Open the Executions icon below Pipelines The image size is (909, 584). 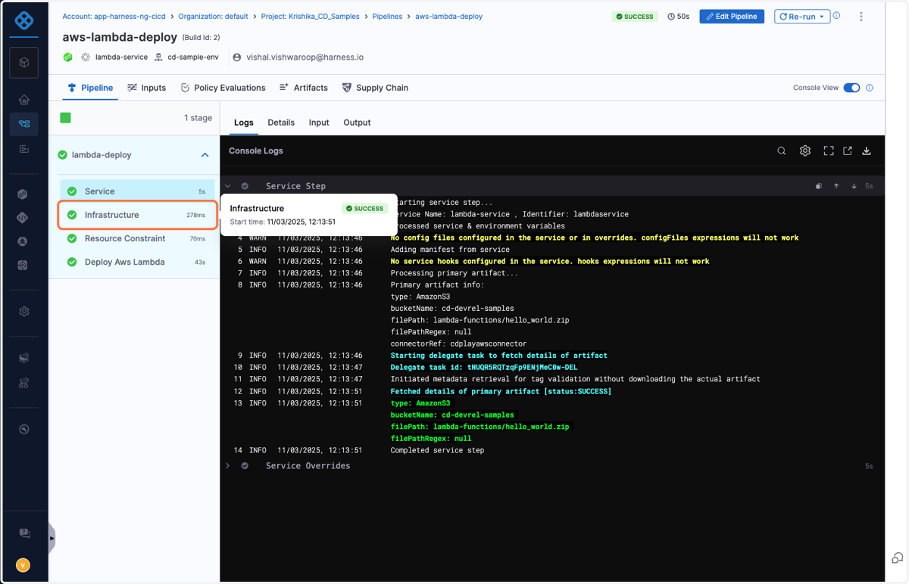point(24,149)
